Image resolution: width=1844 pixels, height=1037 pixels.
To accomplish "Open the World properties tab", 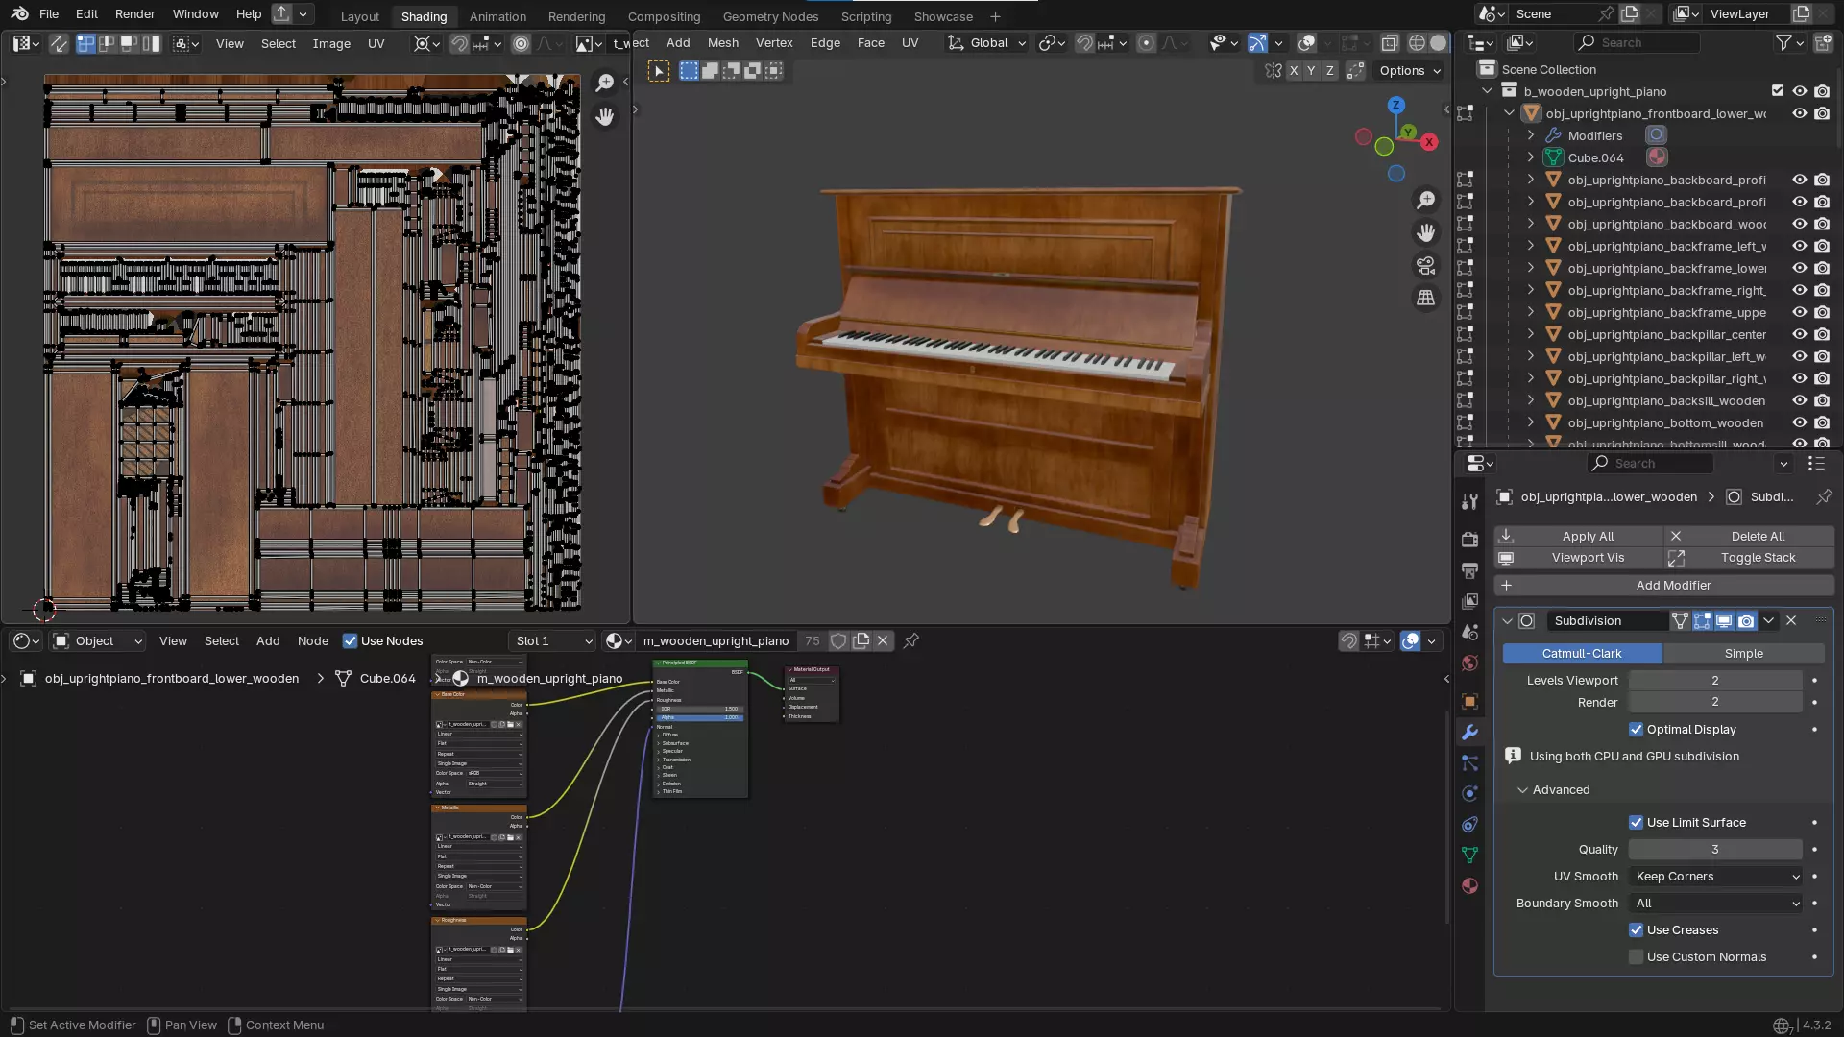I will (1469, 663).
